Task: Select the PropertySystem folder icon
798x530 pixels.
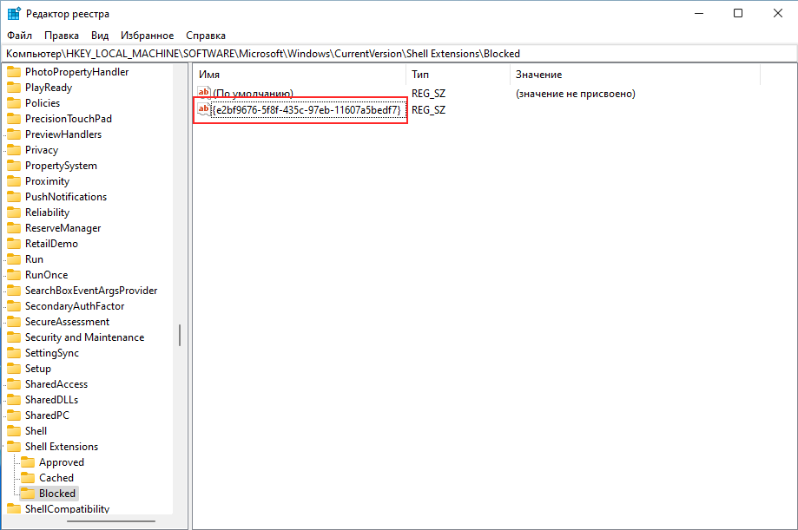Action: (x=14, y=166)
